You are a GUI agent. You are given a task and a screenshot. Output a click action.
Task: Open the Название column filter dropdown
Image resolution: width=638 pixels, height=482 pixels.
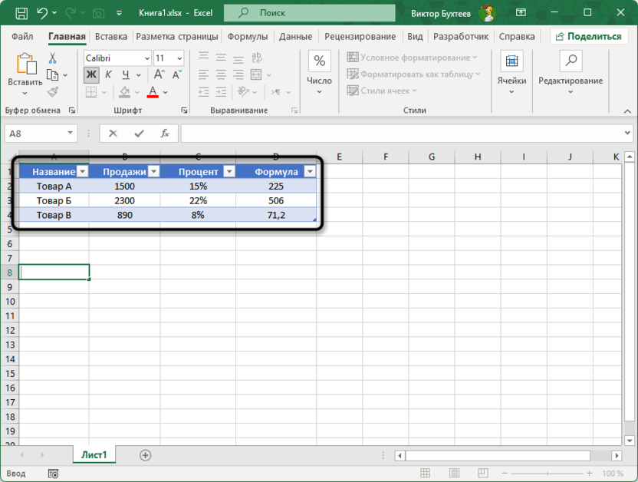(x=82, y=172)
